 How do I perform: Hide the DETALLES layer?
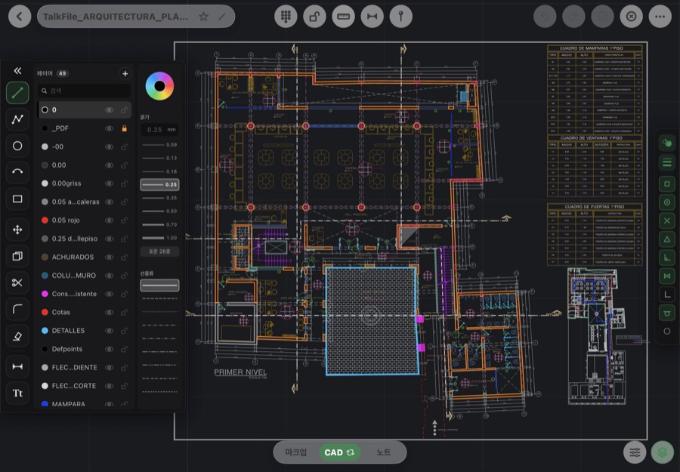pyautogui.click(x=109, y=331)
